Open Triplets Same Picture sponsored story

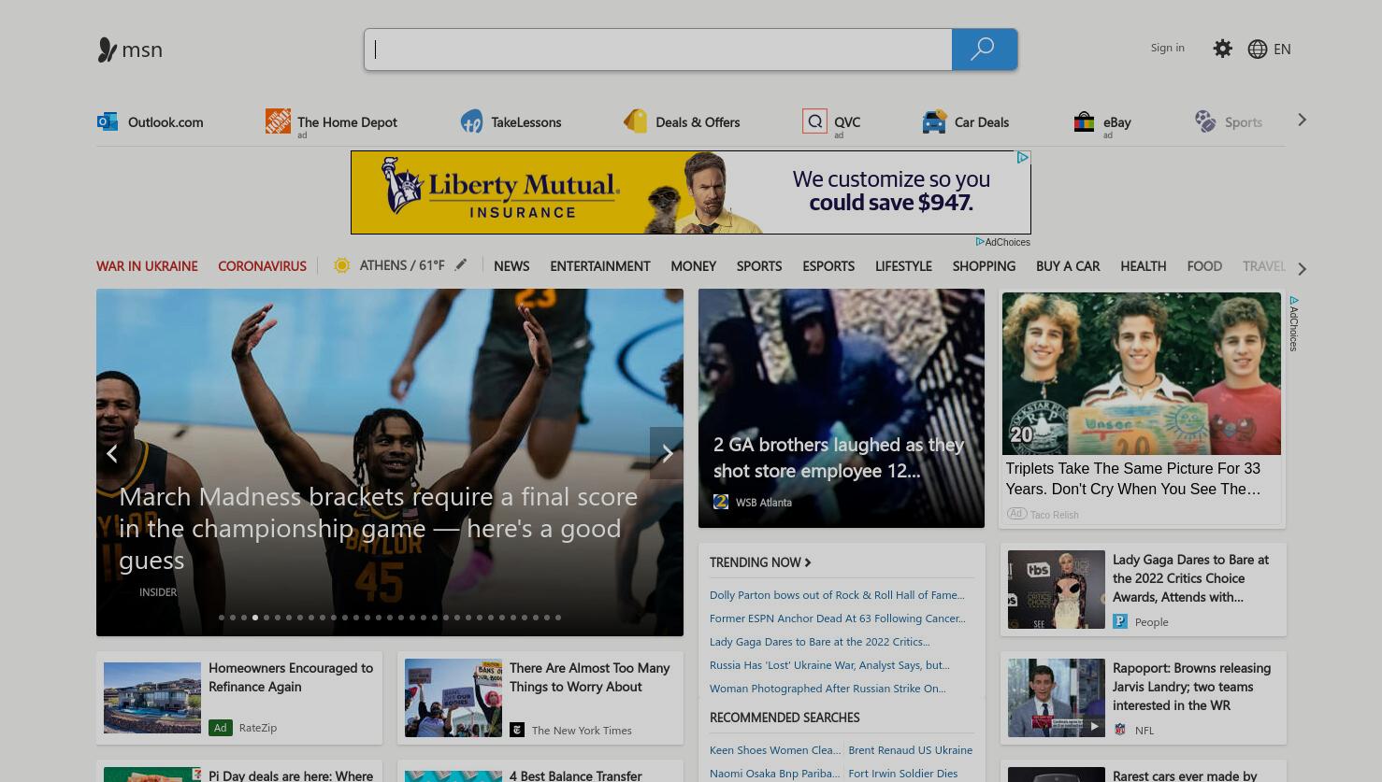pyautogui.click(x=1142, y=408)
